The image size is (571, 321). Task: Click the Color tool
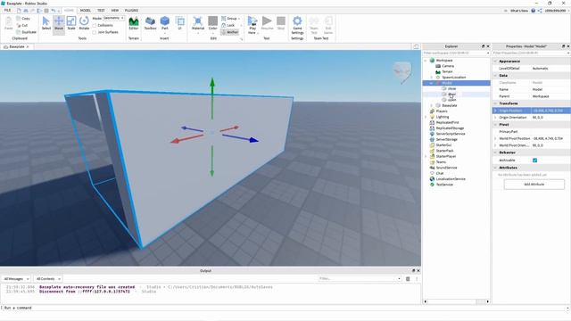[213, 24]
